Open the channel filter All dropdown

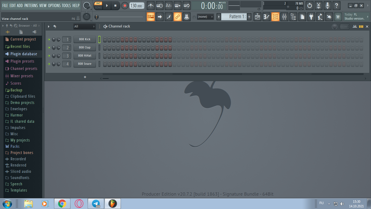point(84,27)
